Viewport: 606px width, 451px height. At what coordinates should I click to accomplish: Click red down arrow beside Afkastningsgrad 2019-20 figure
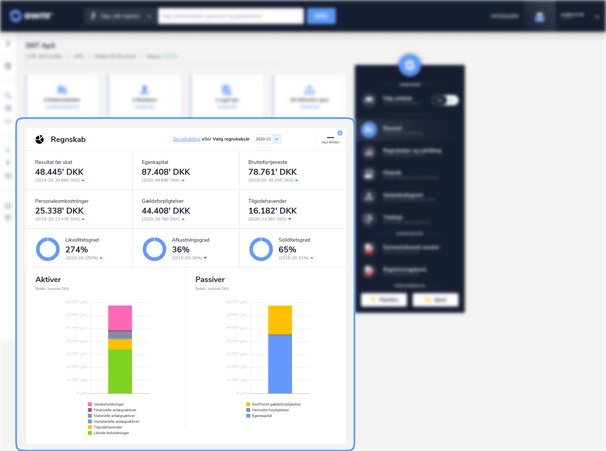205,258
